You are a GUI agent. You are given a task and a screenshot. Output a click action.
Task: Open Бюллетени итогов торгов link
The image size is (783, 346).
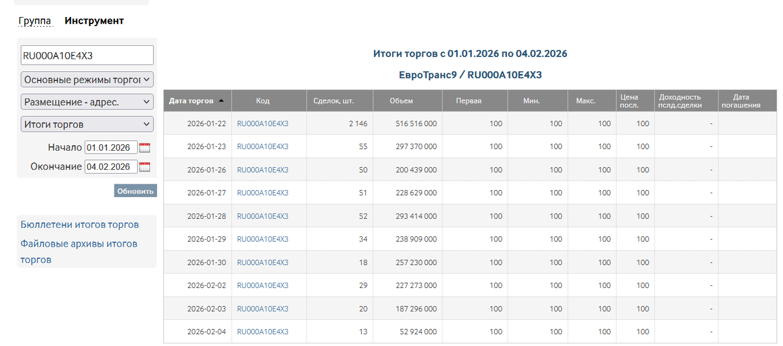pos(80,225)
